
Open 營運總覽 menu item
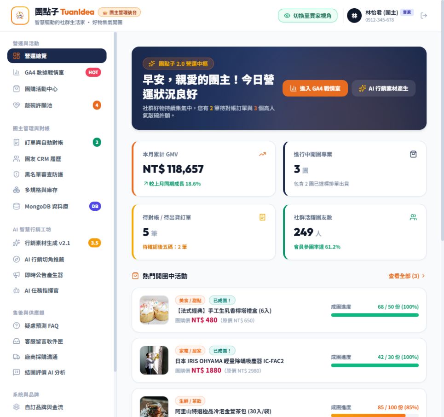pyautogui.click(x=57, y=56)
